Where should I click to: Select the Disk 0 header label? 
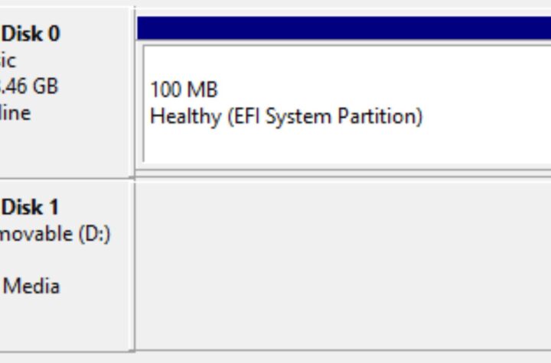(x=31, y=34)
